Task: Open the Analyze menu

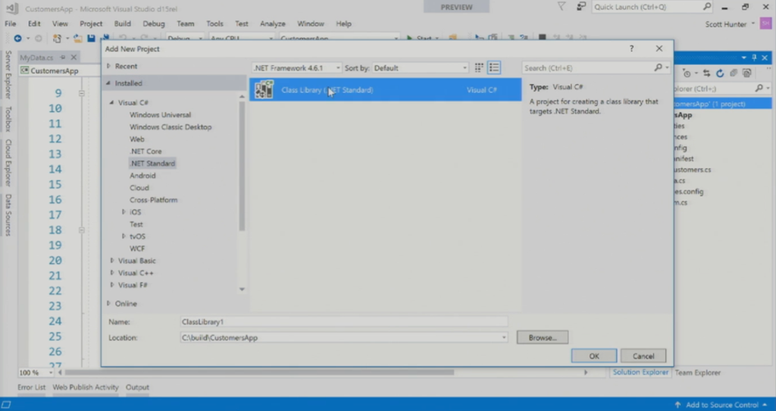Action: (273, 24)
